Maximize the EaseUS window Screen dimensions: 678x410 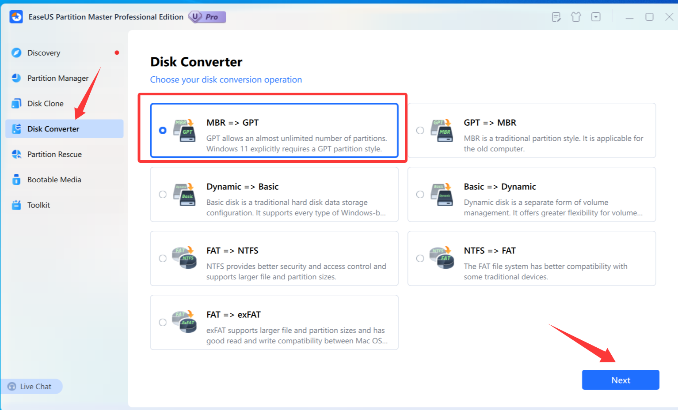(649, 17)
